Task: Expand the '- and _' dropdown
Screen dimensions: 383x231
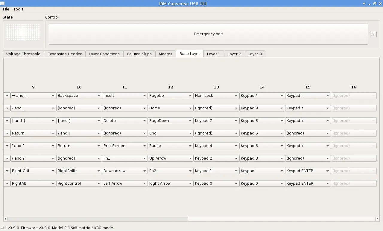Action: coord(33,108)
